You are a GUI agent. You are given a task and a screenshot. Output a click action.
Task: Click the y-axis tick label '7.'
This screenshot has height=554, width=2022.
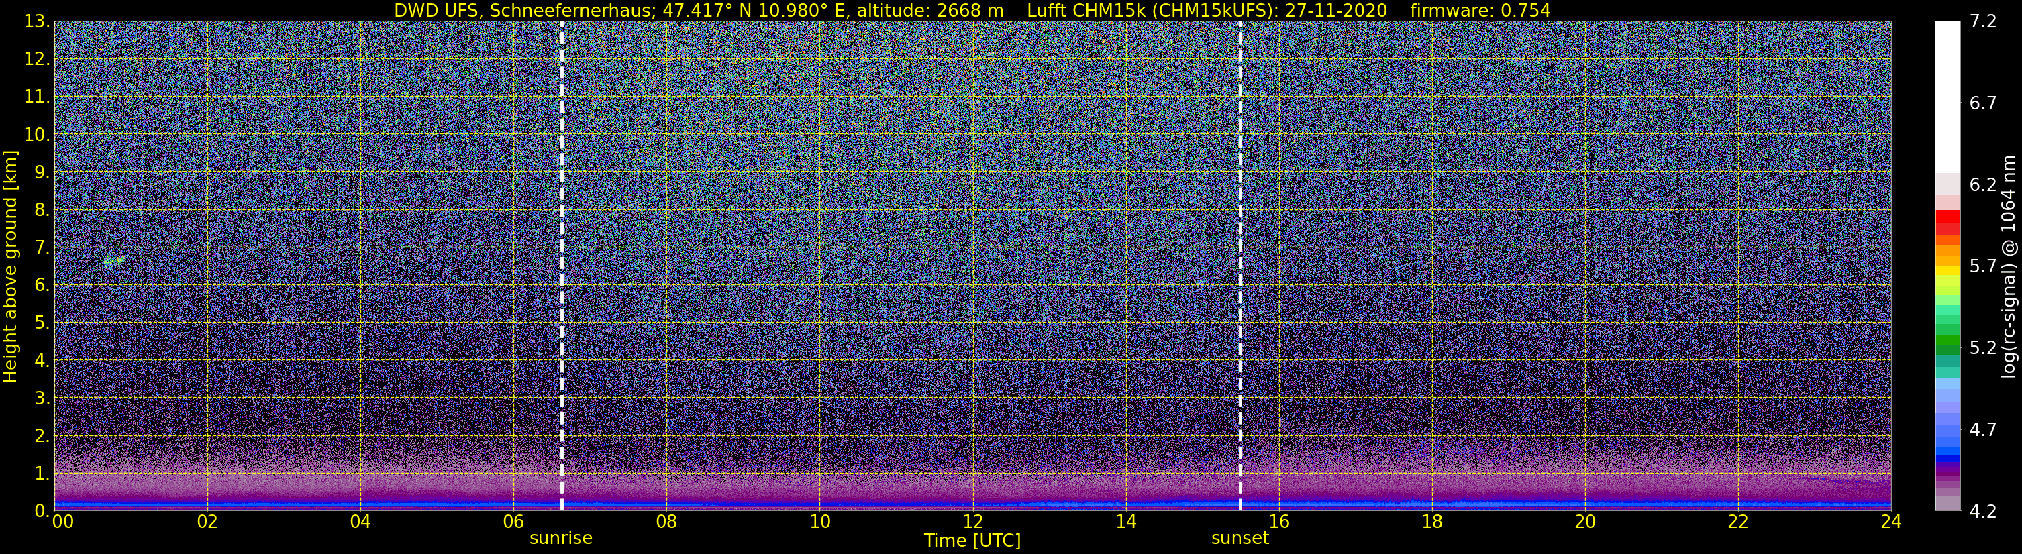click(x=42, y=248)
